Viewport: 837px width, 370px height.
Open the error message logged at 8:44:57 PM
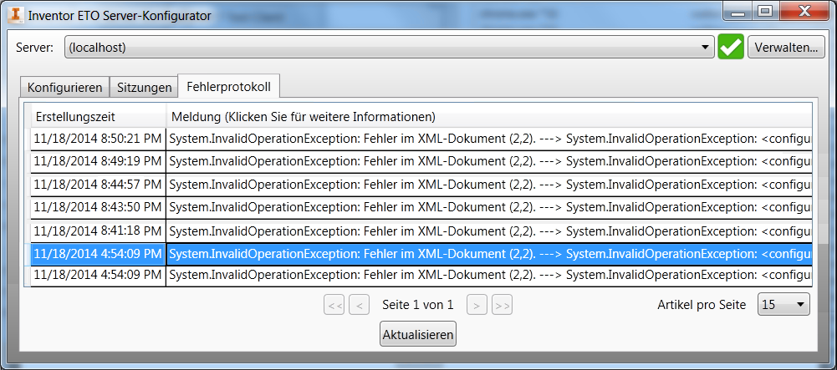[488, 184]
